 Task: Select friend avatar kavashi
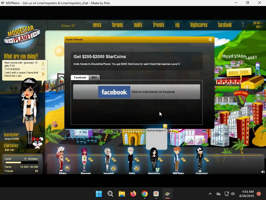coord(108,160)
